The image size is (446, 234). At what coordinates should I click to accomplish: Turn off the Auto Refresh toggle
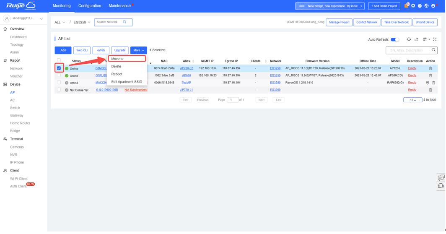(x=395, y=39)
